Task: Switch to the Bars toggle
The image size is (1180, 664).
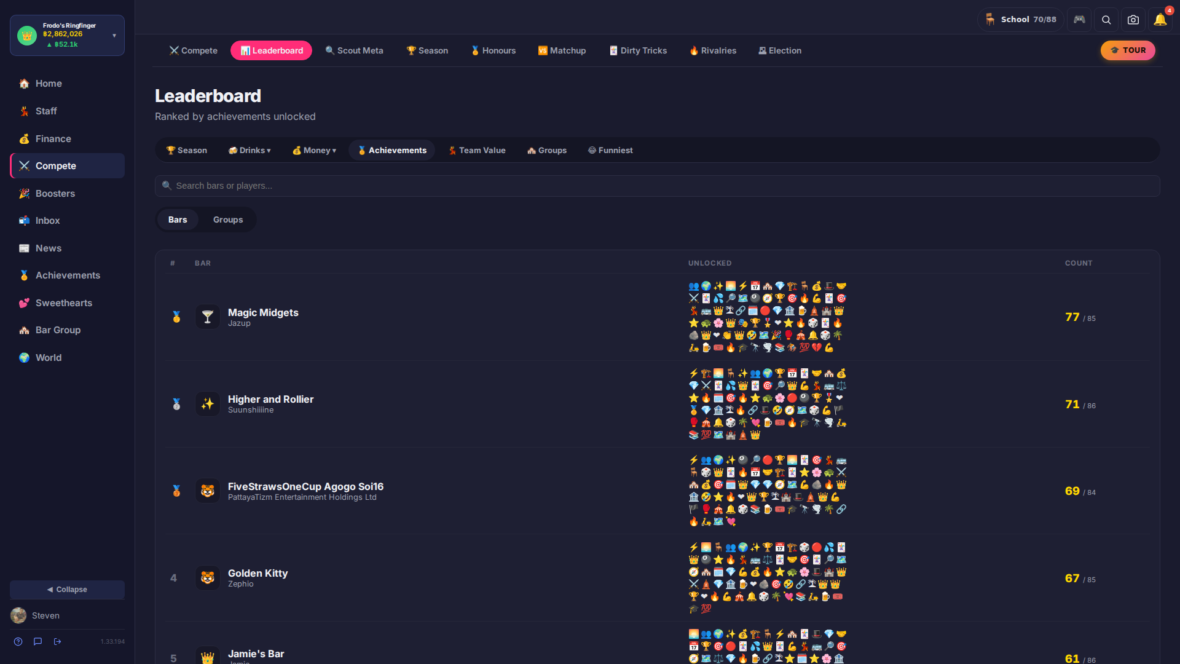Action: [x=178, y=219]
